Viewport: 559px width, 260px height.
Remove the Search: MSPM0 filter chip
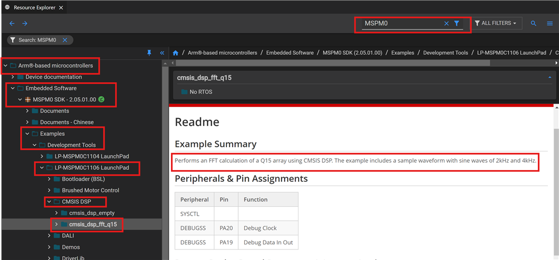[65, 40]
